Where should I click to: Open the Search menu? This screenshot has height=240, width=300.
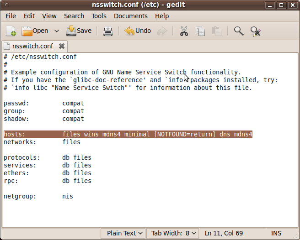74,16
